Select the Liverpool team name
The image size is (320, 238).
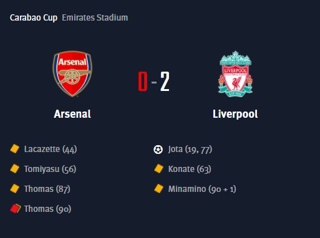click(235, 114)
